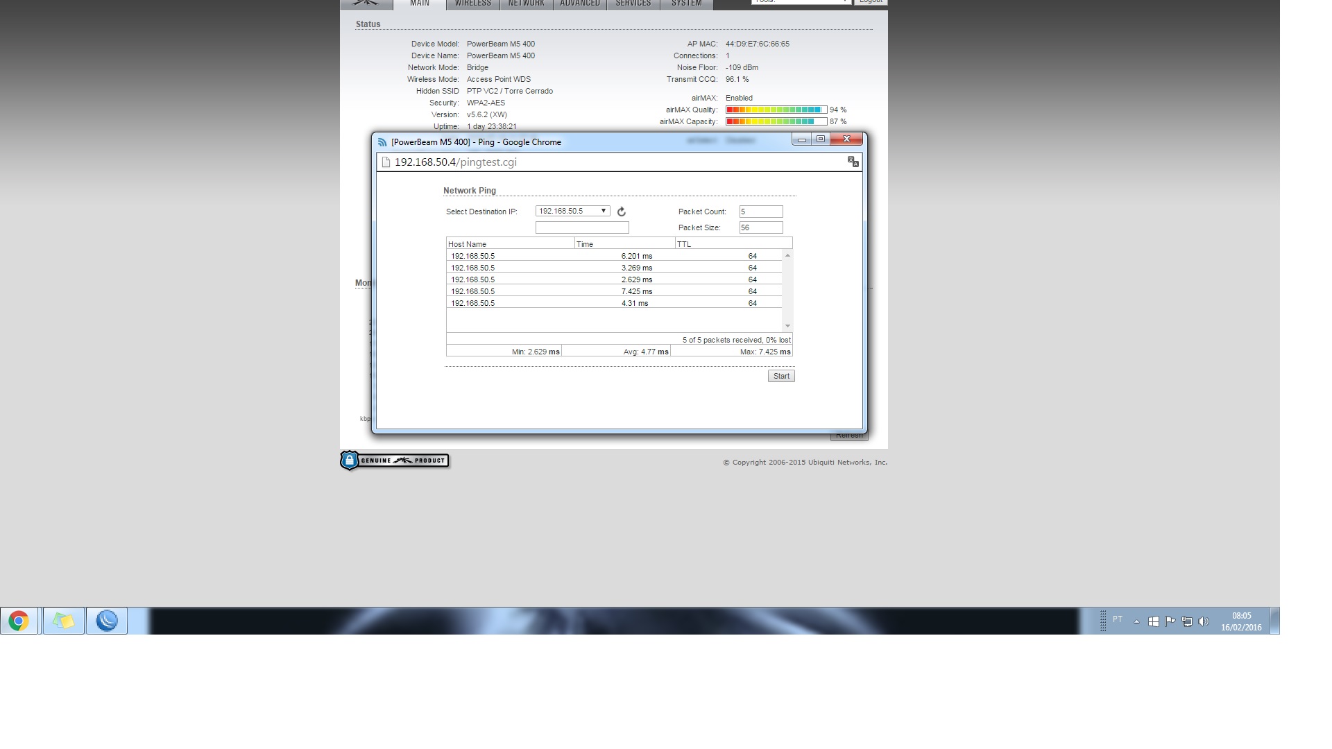Open the NETWORK tab
The image size is (1332, 749).
tap(526, 3)
